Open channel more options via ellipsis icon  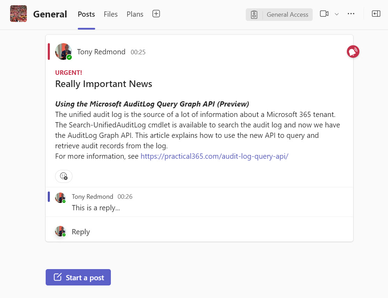pos(351,14)
